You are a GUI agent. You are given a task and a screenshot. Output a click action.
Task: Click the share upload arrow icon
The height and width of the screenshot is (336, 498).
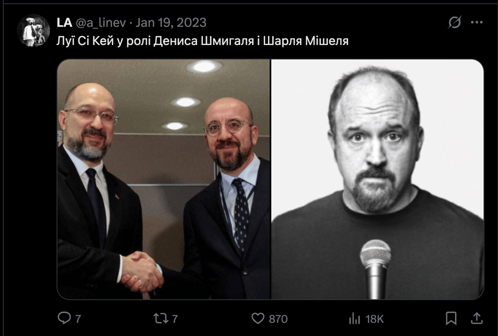tap(477, 318)
